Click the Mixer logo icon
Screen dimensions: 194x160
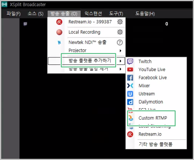click(130, 86)
